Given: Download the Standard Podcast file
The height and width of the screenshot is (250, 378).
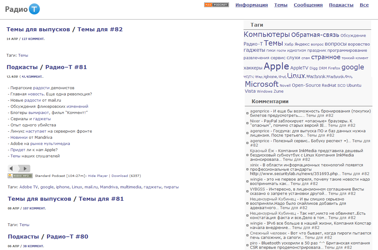Looking at the screenshot, I should click(x=120, y=176).
